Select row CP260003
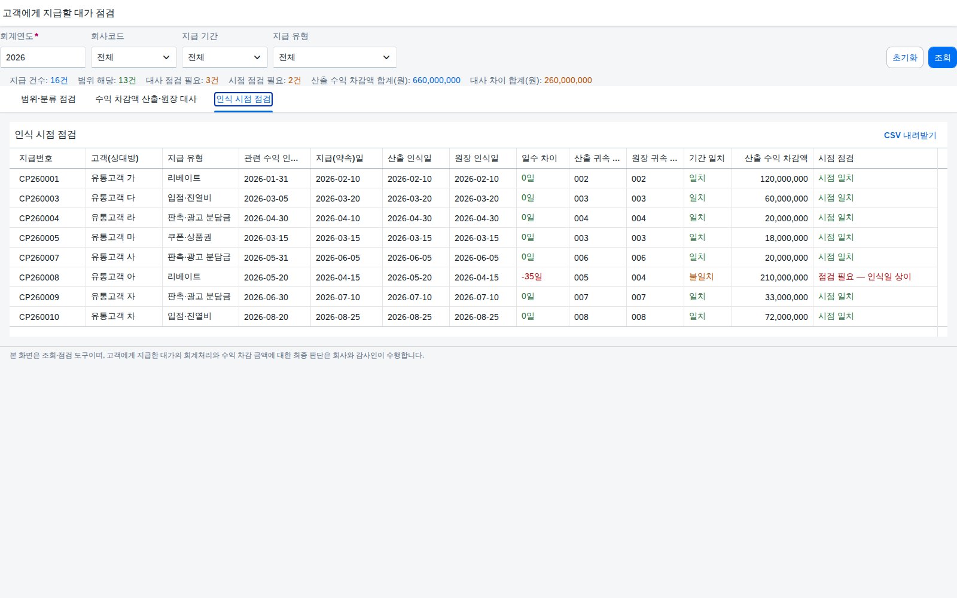This screenshot has height=598, width=957. 474,198
